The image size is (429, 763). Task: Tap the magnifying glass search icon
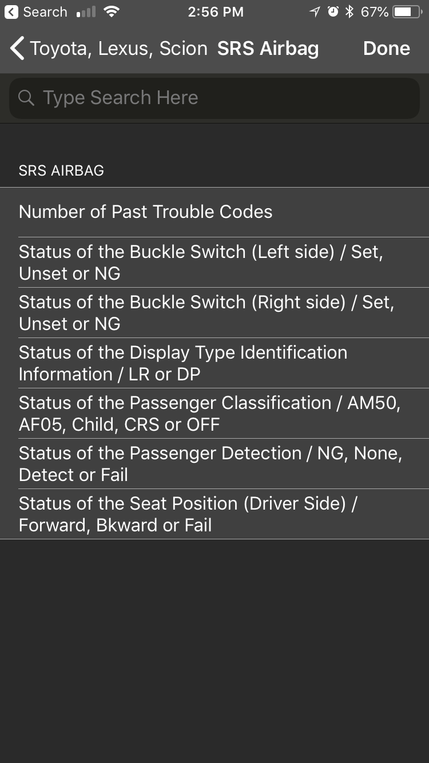(x=26, y=98)
